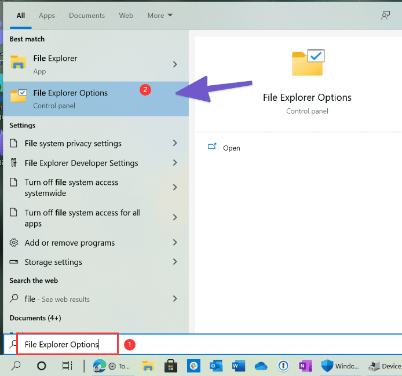The width and height of the screenshot is (402, 376).
Task: Click the document icon beside systemwide access setting
Action: click(13, 182)
